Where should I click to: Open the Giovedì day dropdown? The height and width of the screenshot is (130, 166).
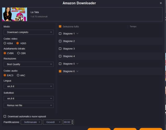tap(53, 122)
